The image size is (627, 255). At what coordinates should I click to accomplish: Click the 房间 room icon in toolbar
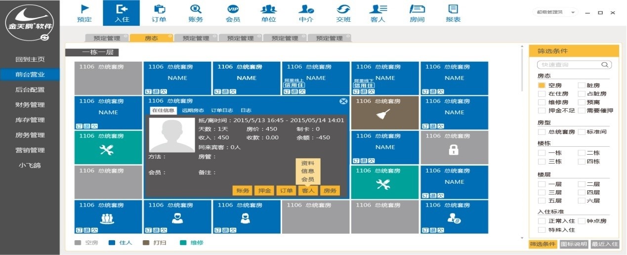click(417, 9)
